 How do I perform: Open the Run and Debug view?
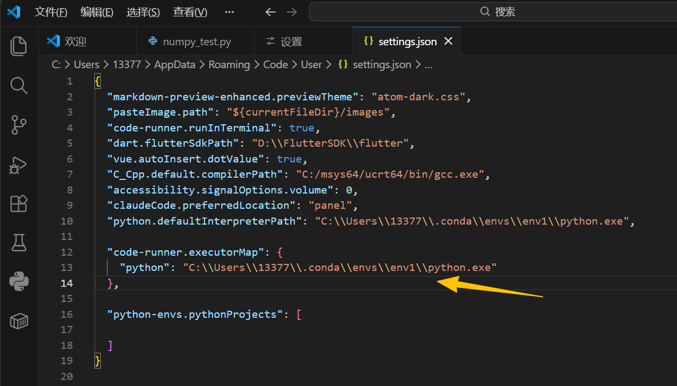19,165
